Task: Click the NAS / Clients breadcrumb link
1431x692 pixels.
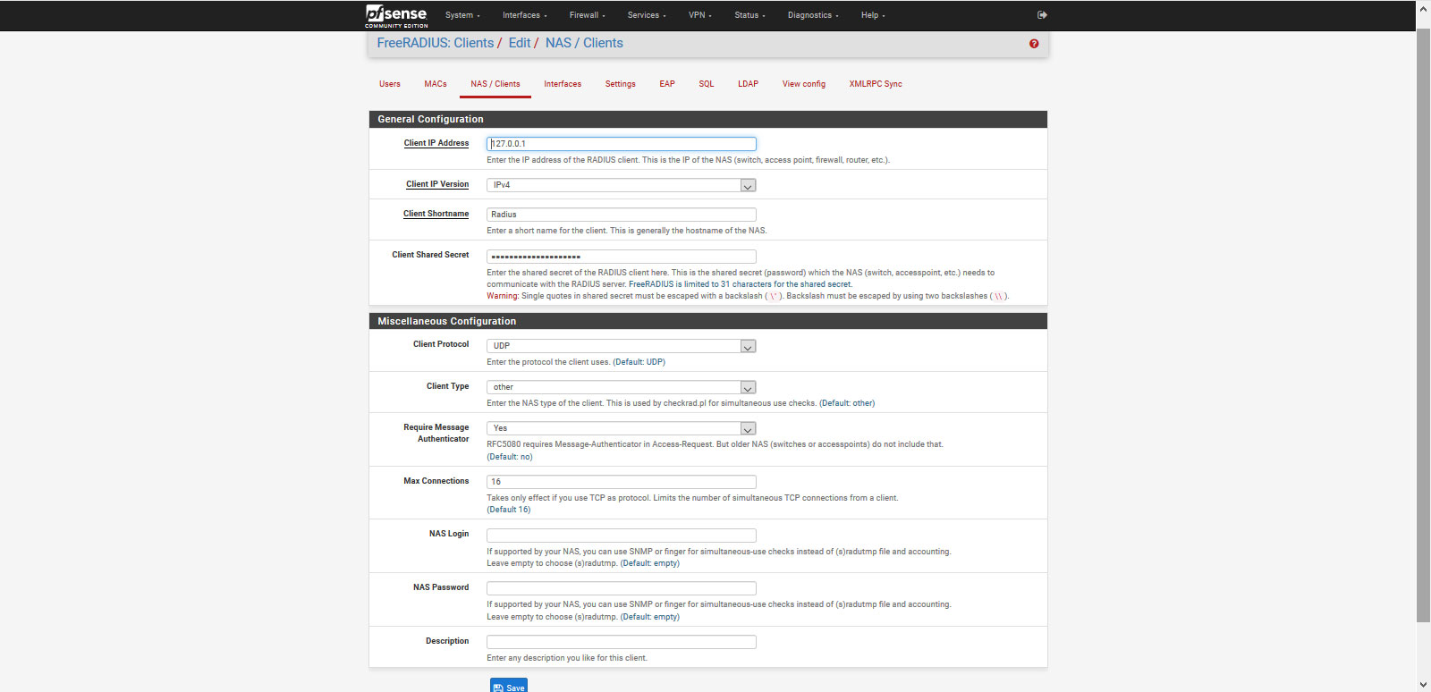Action: [x=584, y=43]
